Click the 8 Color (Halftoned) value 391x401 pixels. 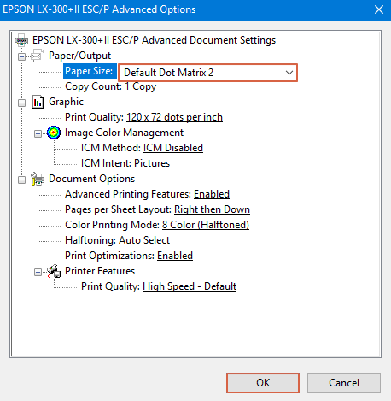pos(206,225)
